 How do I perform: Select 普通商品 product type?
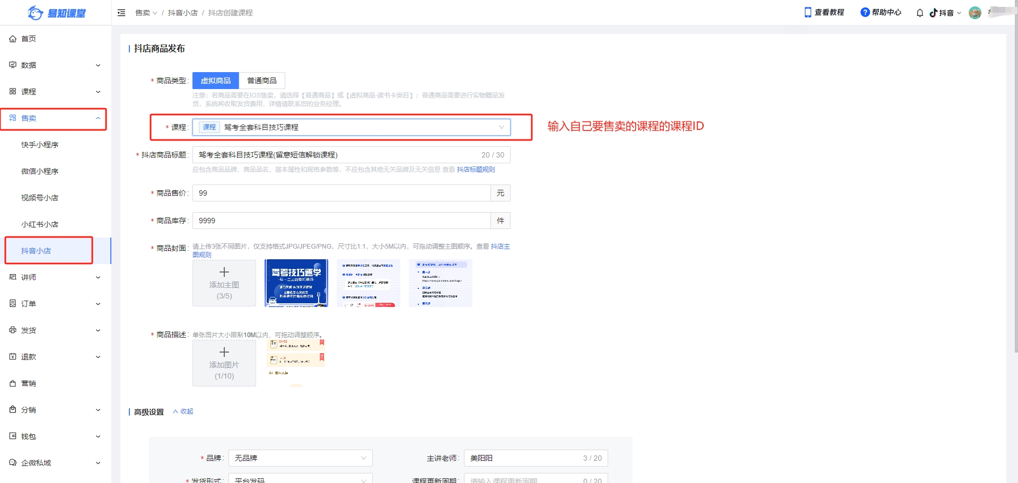(x=262, y=81)
